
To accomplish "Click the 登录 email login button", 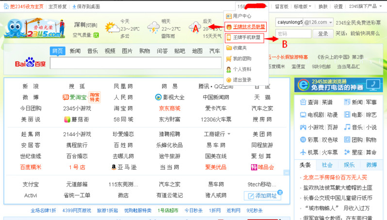I will point(322,33).
